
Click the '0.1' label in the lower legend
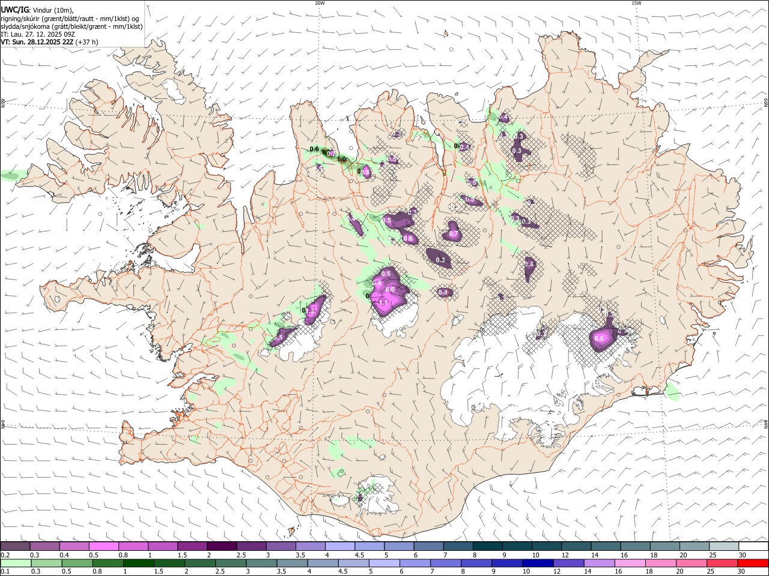click(5, 572)
